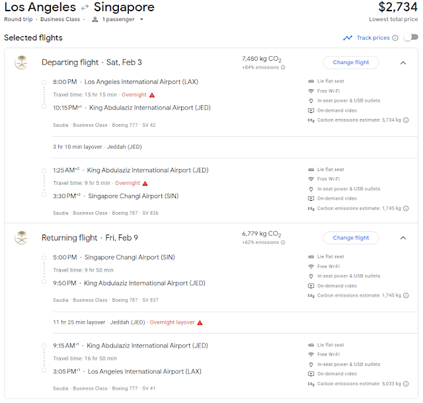Screen dimensions: 423x403
Task: Click the 11 hr 25 min layover text
Action: click(x=79, y=322)
